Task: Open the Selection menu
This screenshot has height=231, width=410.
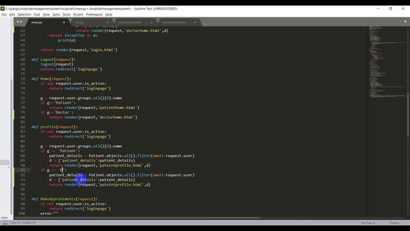Action: point(24,14)
